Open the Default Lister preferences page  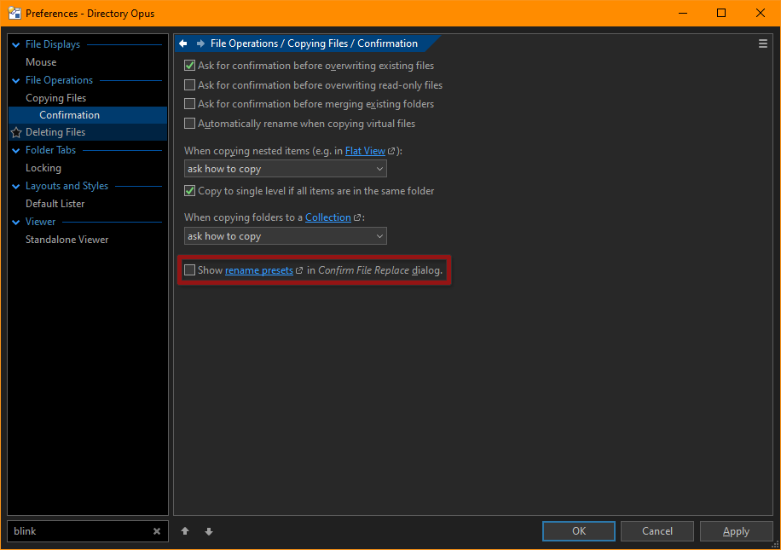(55, 204)
